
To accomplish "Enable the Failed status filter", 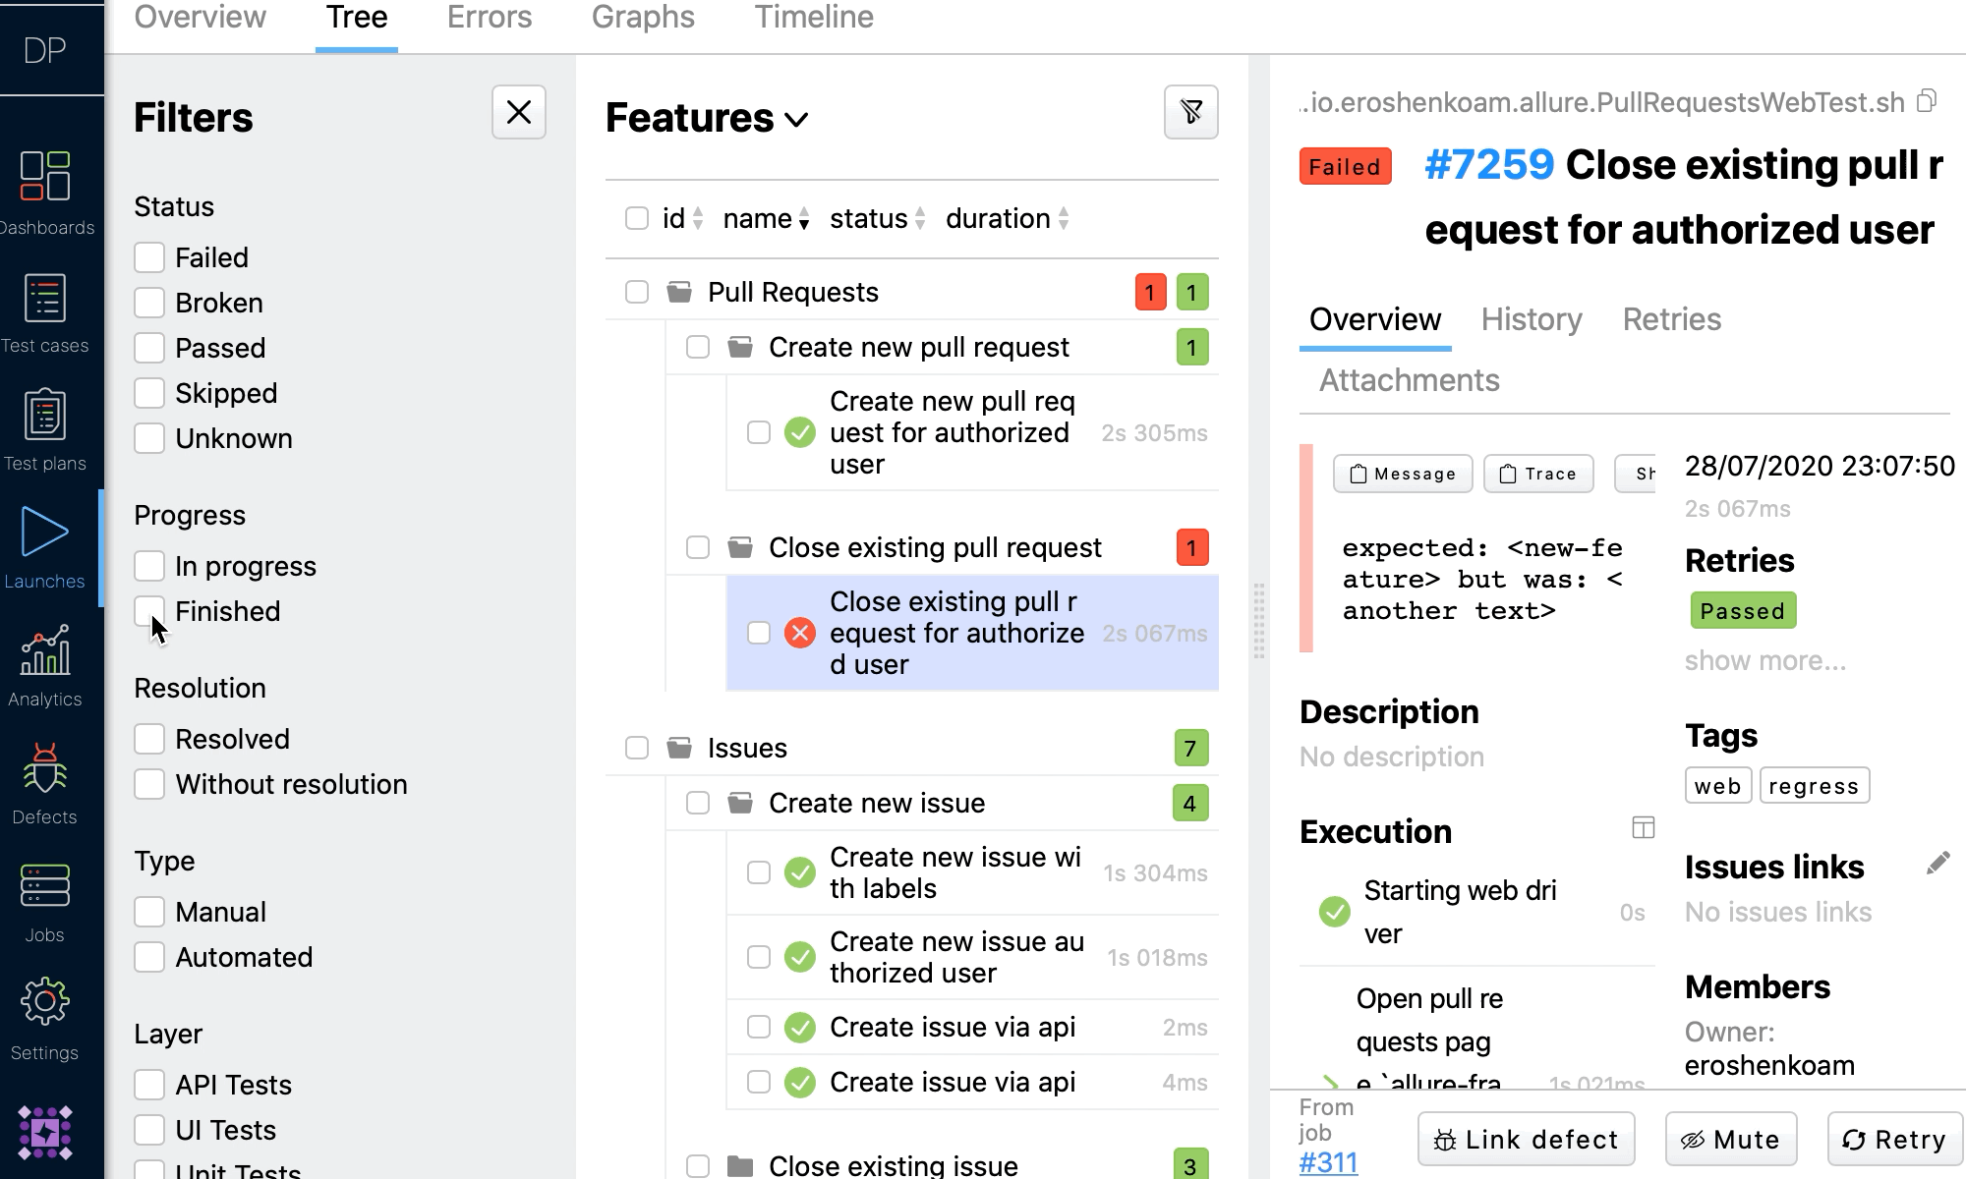I will pyautogui.click(x=149, y=257).
